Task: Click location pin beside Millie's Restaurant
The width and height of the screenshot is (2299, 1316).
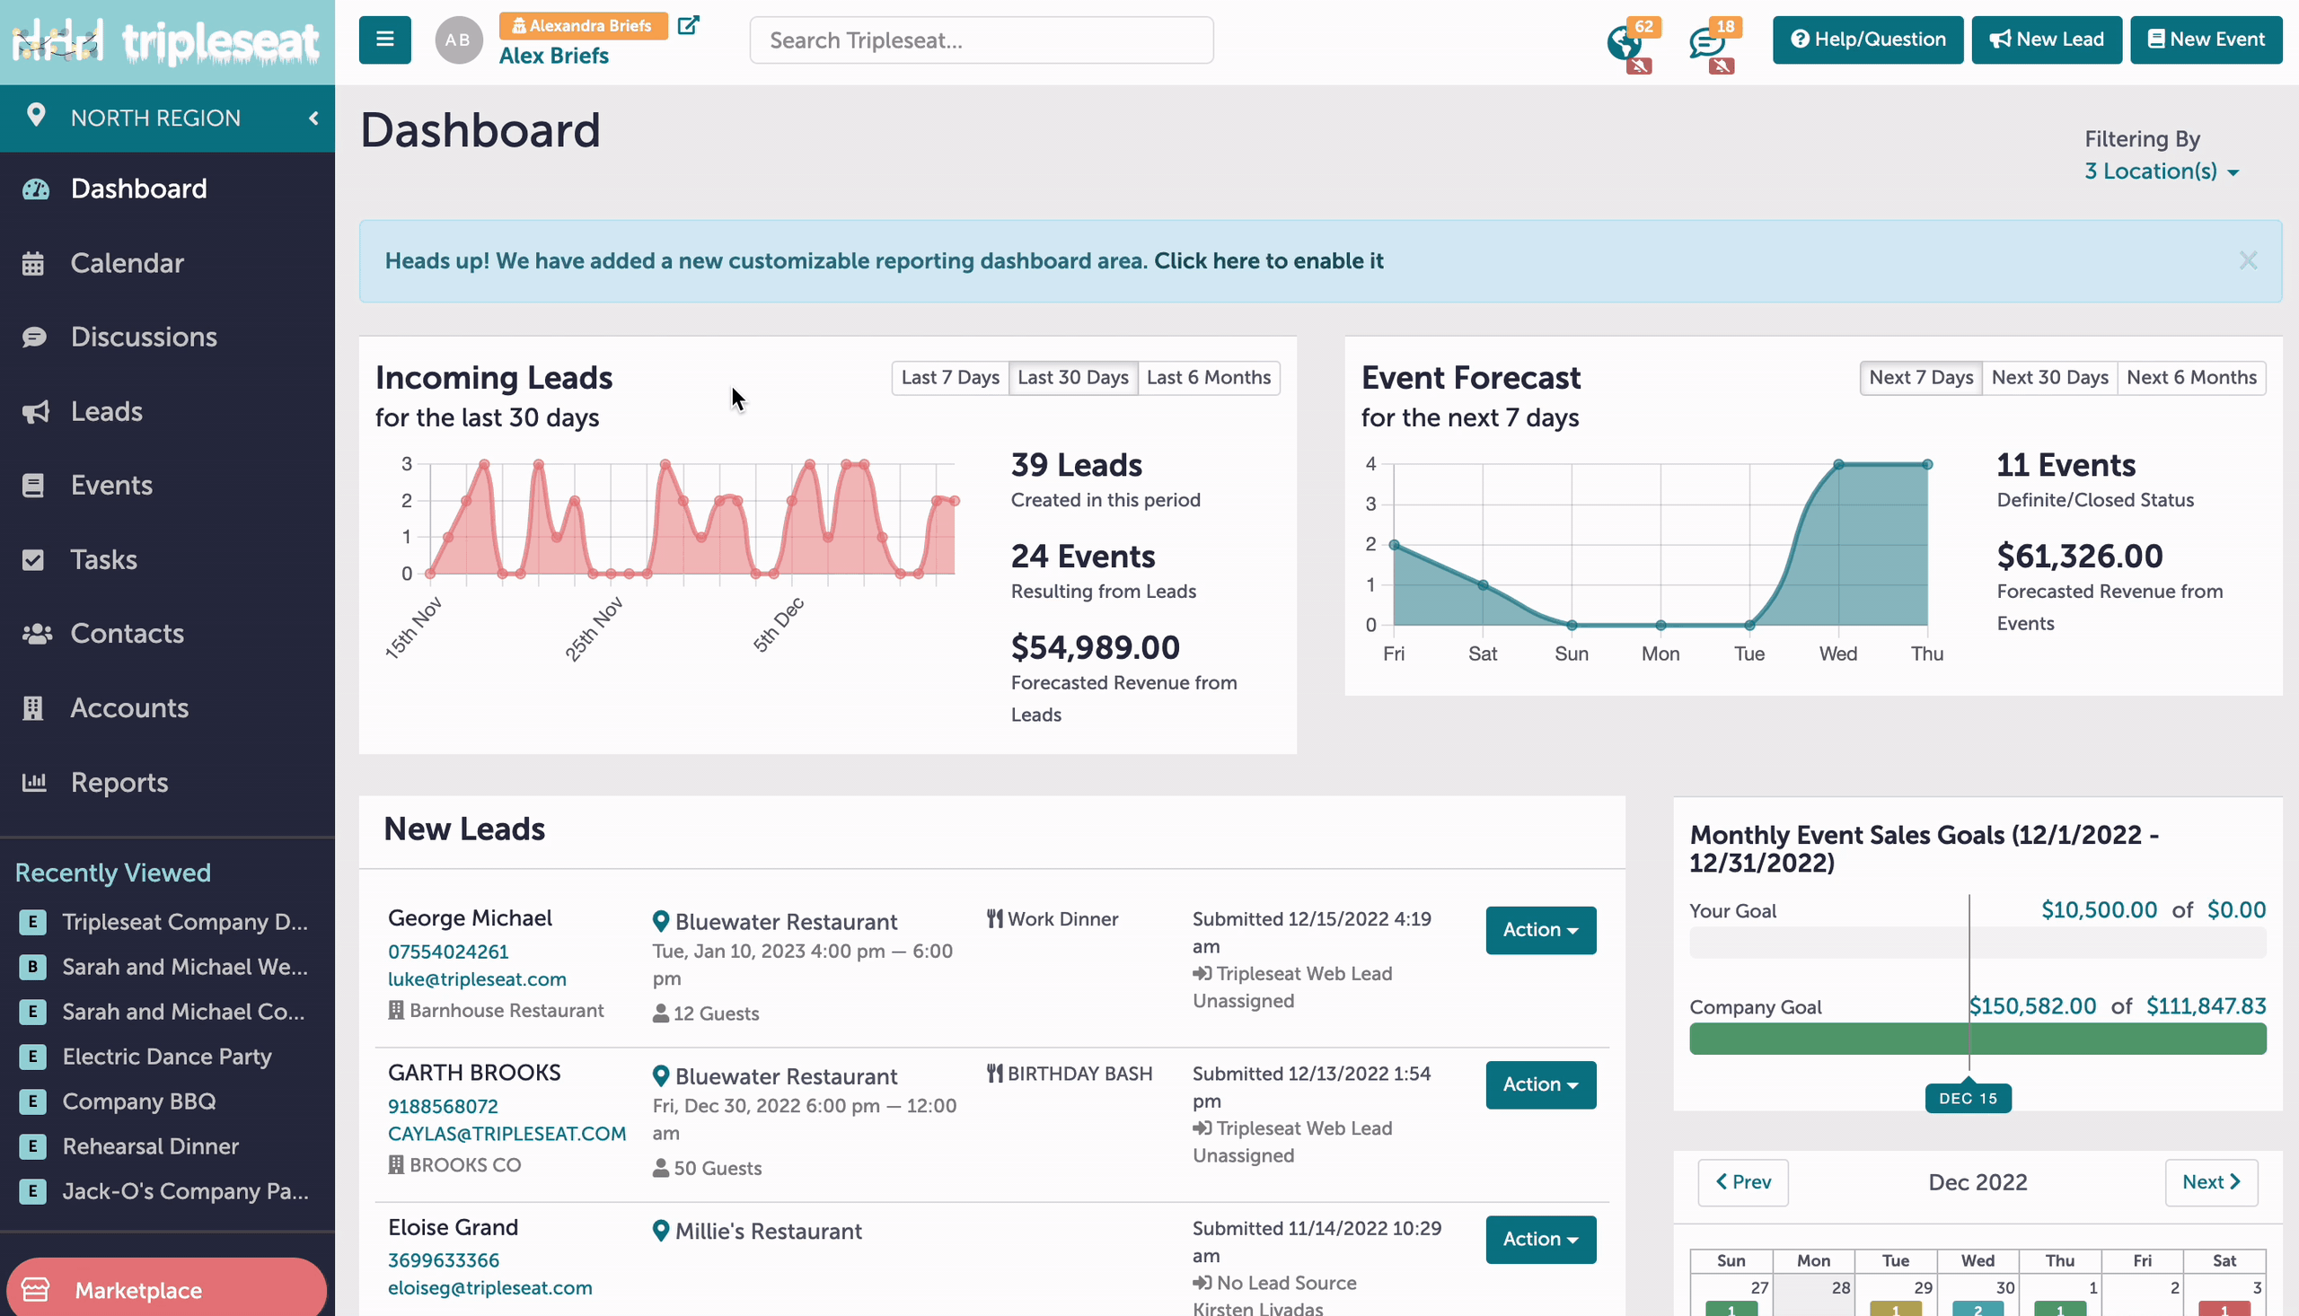Action: [x=661, y=1231]
